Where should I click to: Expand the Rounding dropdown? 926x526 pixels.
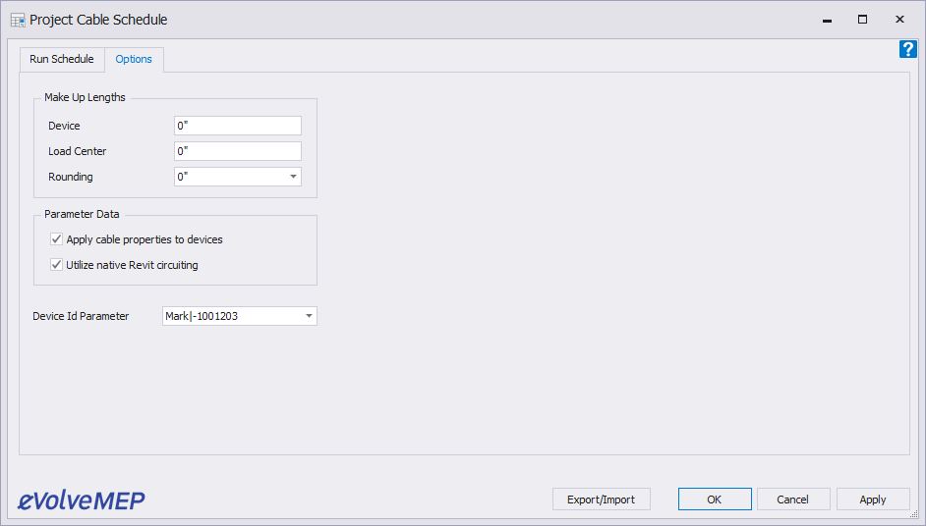point(293,177)
